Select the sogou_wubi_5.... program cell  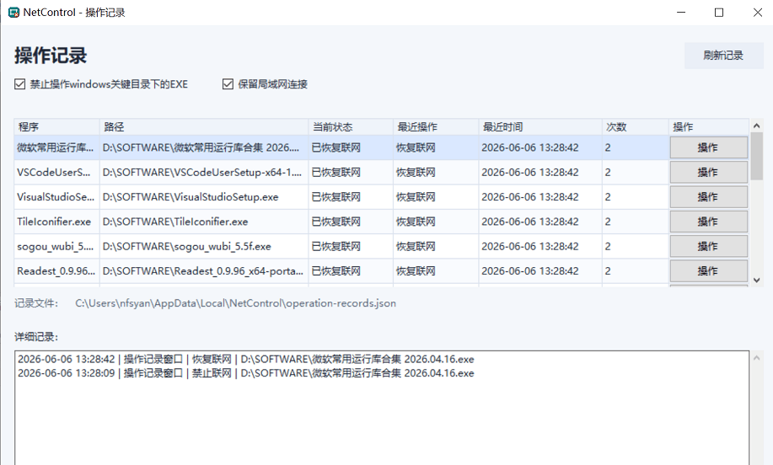tap(56, 246)
